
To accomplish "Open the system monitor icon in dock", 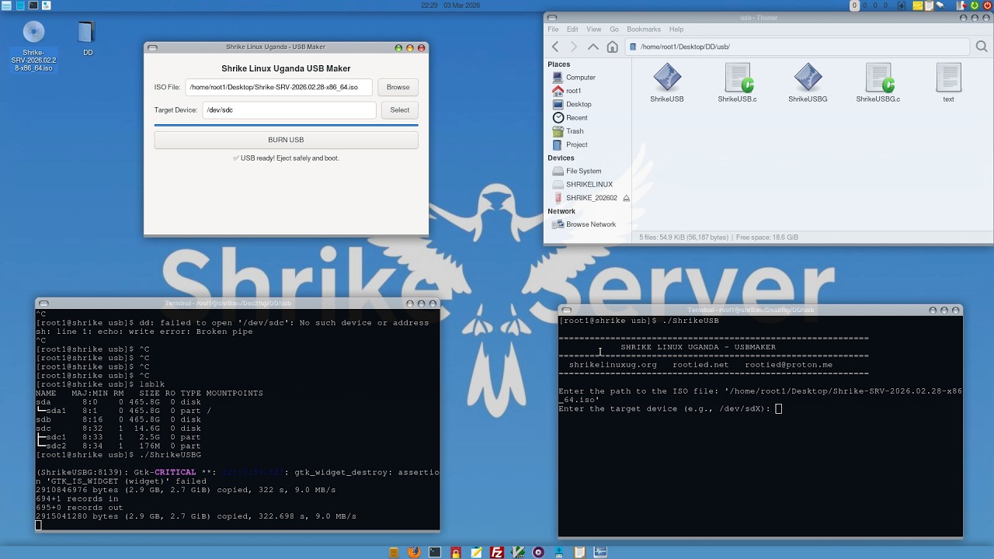I will 600,552.
